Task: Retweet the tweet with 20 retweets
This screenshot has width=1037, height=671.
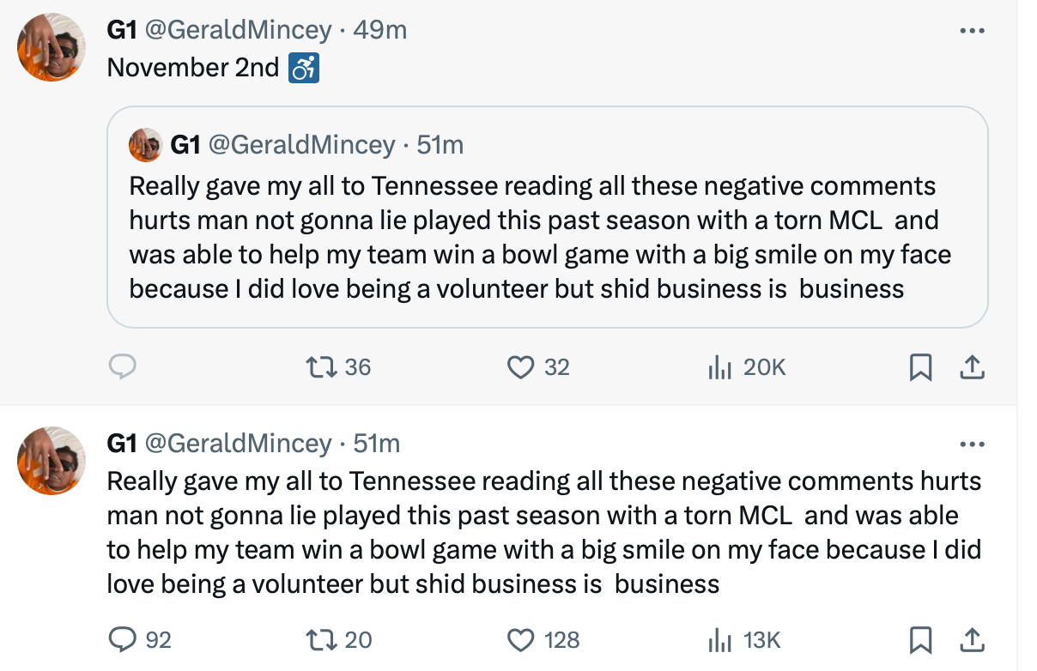Action: click(x=321, y=639)
